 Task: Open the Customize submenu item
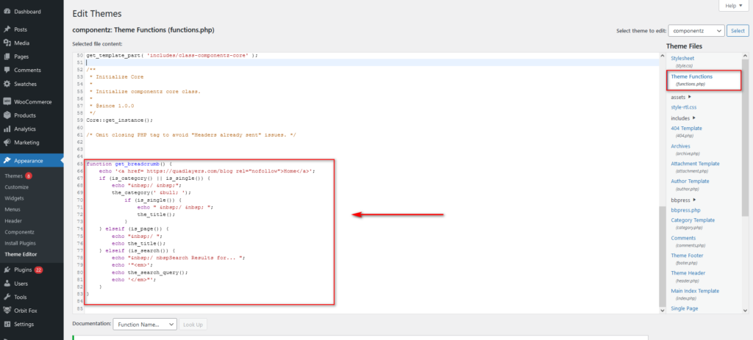pos(16,187)
